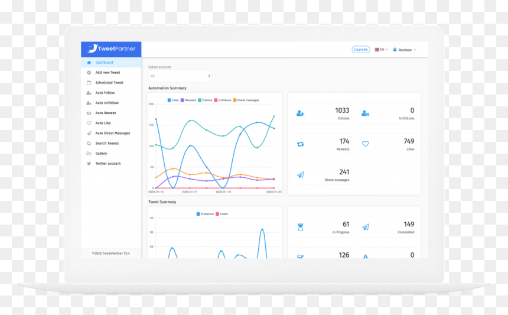Toggle Failed series in Tweet Summary legend
The image size is (508, 315).
tap(222, 214)
